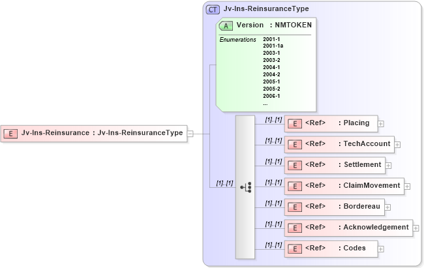Select the Jv-Ins-ReinsuranceType complex type title
Screen dimensions: 424x268
(266, 9)
